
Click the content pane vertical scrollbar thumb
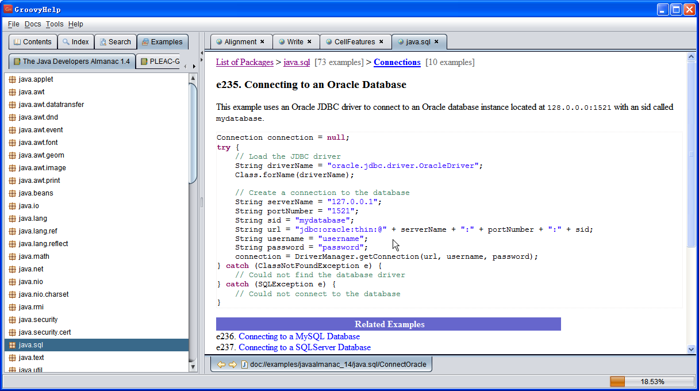[x=691, y=154]
